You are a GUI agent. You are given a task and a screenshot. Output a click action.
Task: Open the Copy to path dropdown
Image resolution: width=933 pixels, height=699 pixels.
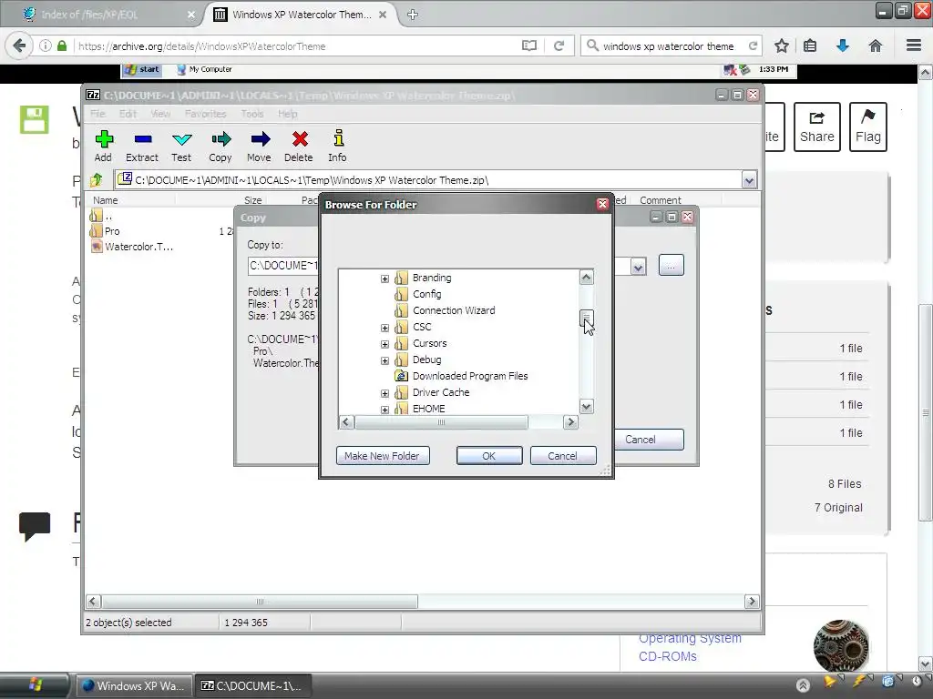pos(638,267)
